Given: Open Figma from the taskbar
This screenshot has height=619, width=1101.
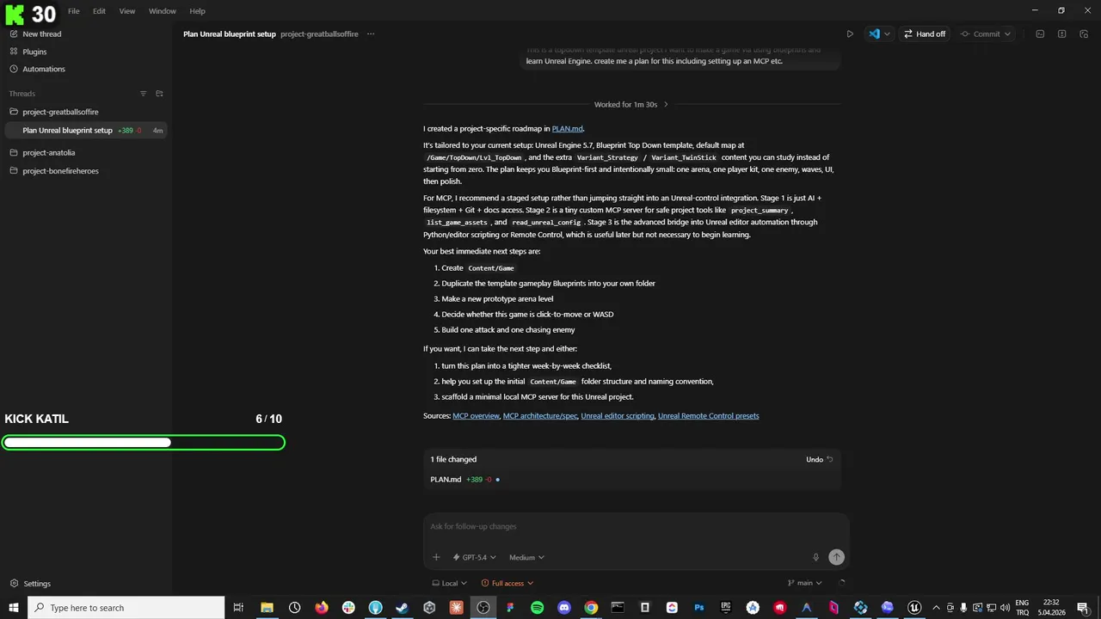Looking at the screenshot, I should tap(510, 608).
